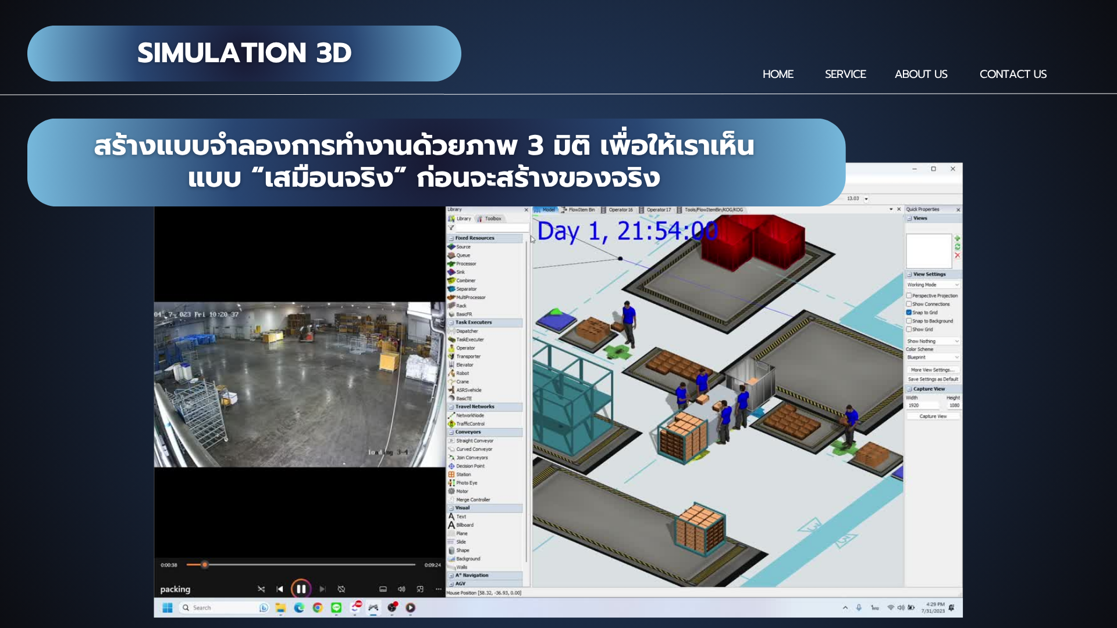This screenshot has height=628, width=1117.
Task: Open the Operator16 tab
Action: pyautogui.click(x=617, y=210)
